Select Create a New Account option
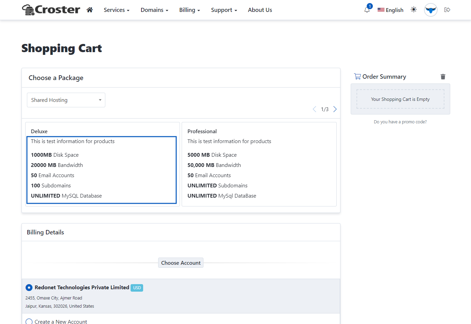This screenshot has height=324, width=471. (29, 321)
